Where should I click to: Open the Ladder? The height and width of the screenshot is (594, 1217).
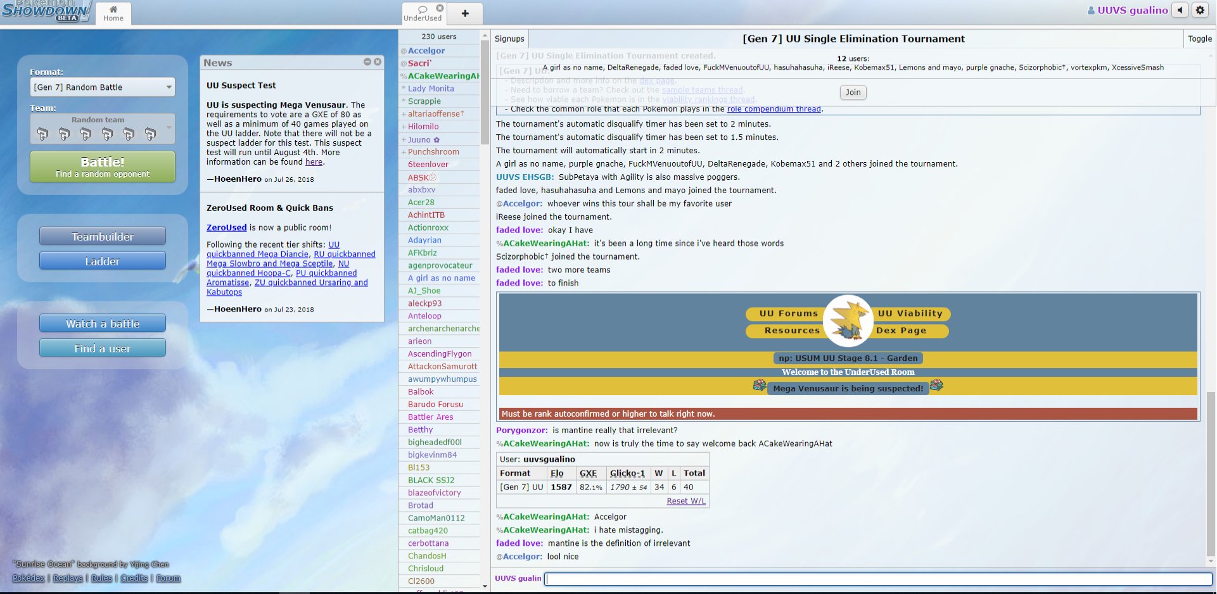(103, 261)
